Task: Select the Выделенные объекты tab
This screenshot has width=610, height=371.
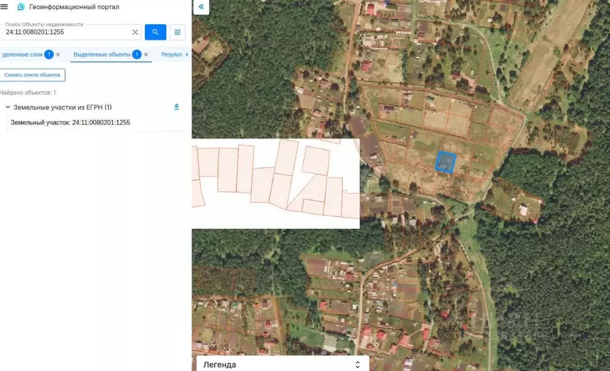Action: (101, 54)
